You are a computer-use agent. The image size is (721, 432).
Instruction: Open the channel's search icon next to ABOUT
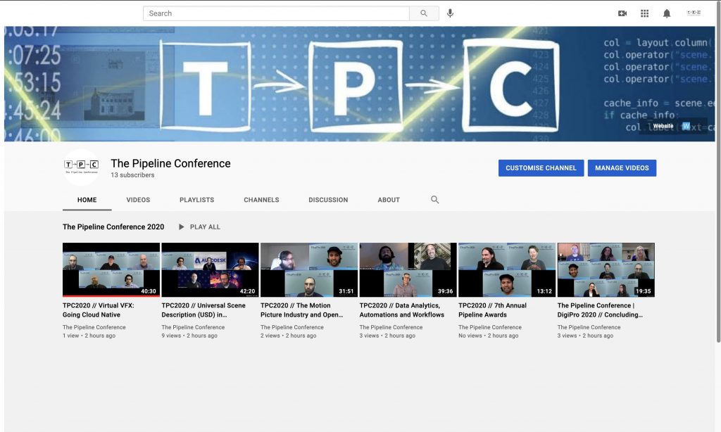[x=434, y=200]
